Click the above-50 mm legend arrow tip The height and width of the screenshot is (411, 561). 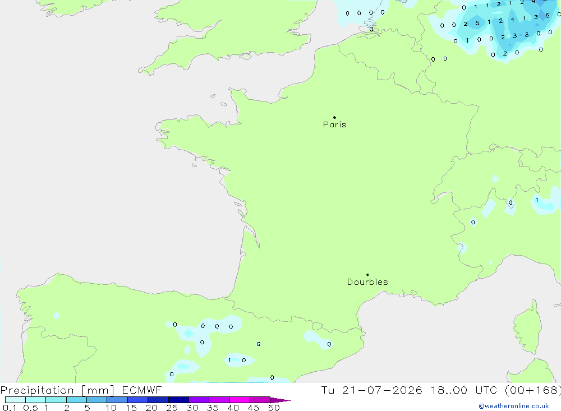coord(280,400)
